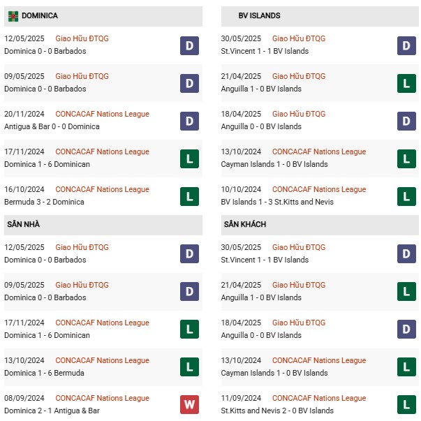Screen dimensions: 421x421
Task: Click the Dominica 0-0 Barbados result dated 09/05/2025 under Sân Nhà
Action: 45,297
